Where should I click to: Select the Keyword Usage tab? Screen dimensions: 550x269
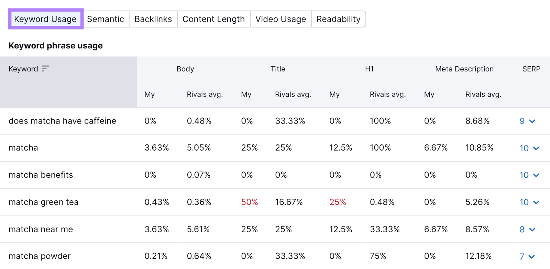click(45, 19)
